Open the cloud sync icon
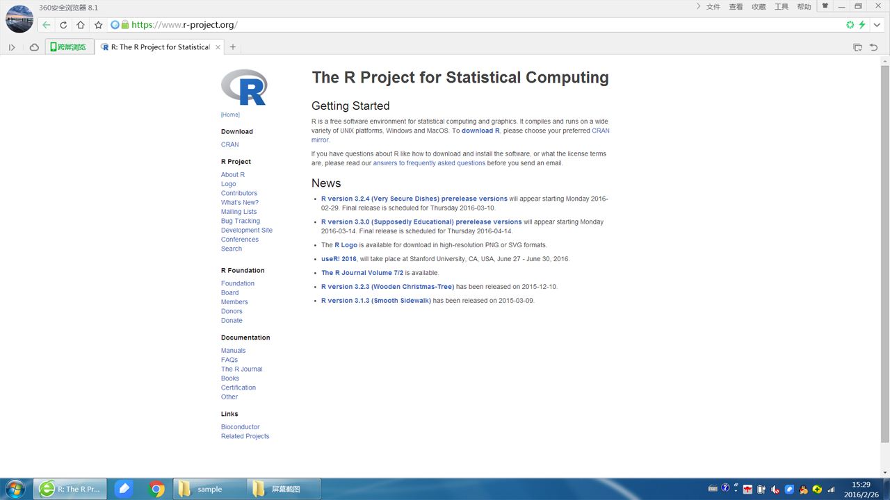 click(x=34, y=47)
